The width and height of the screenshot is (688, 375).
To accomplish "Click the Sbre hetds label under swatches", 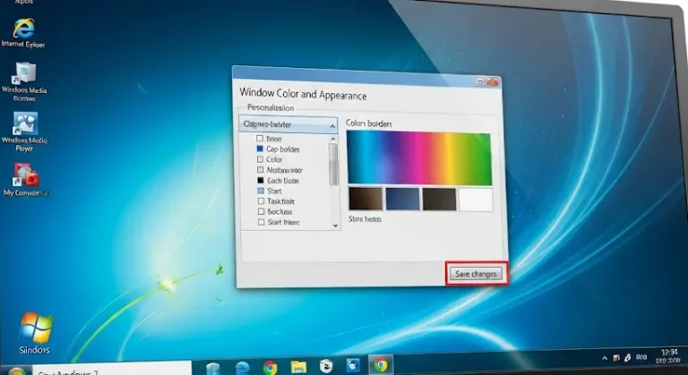I will pos(365,219).
